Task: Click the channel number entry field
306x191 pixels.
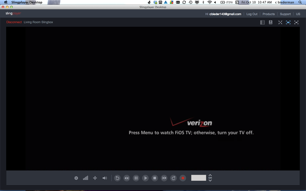Action: tap(198, 178)
